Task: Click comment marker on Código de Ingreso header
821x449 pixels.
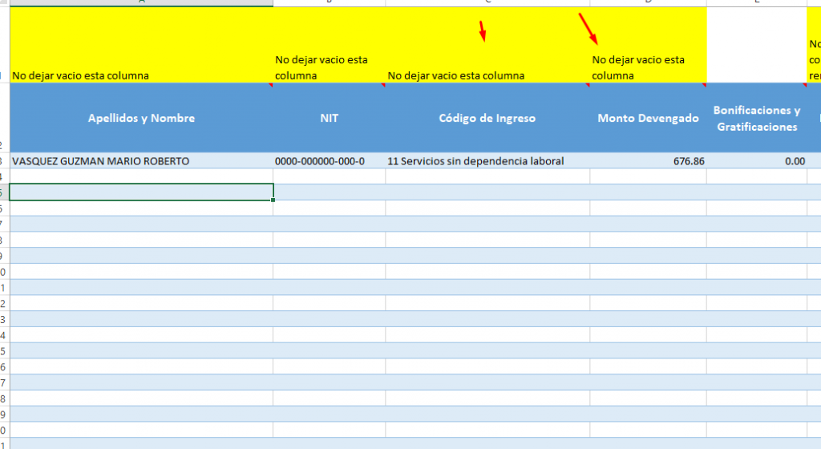Action: [587, 84]
